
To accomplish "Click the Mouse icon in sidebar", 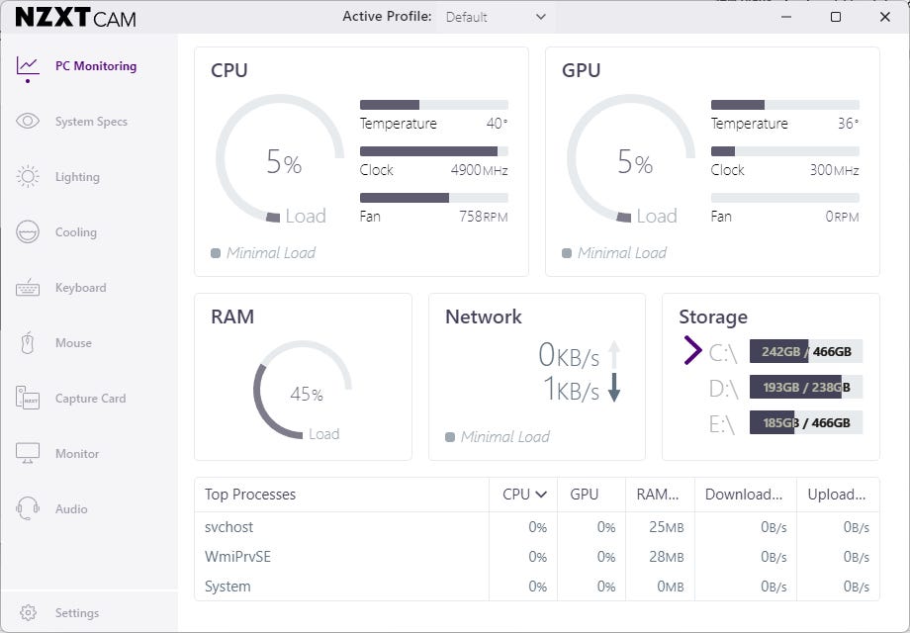I will click(x=28, y=343).
